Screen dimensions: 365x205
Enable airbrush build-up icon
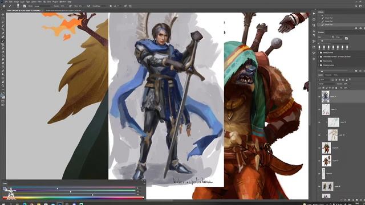(x=88, y=6)
